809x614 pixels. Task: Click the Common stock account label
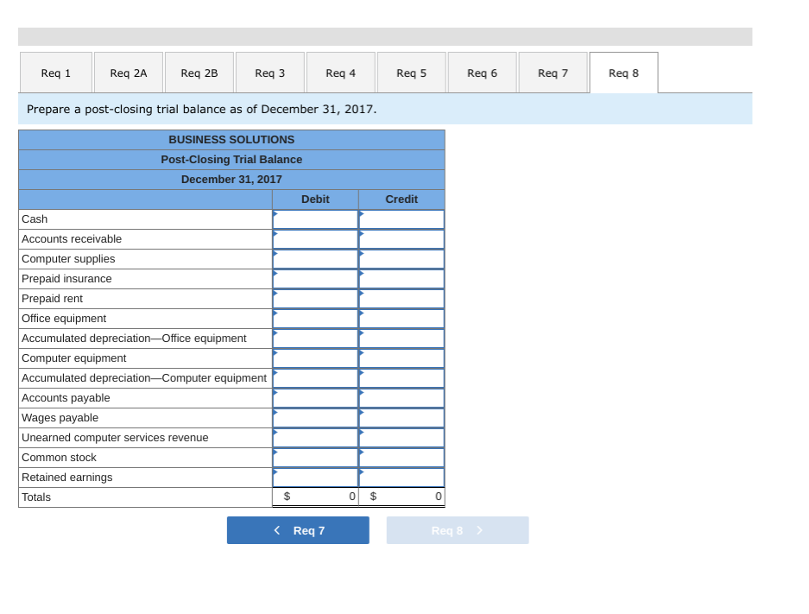tap(59, 458)
